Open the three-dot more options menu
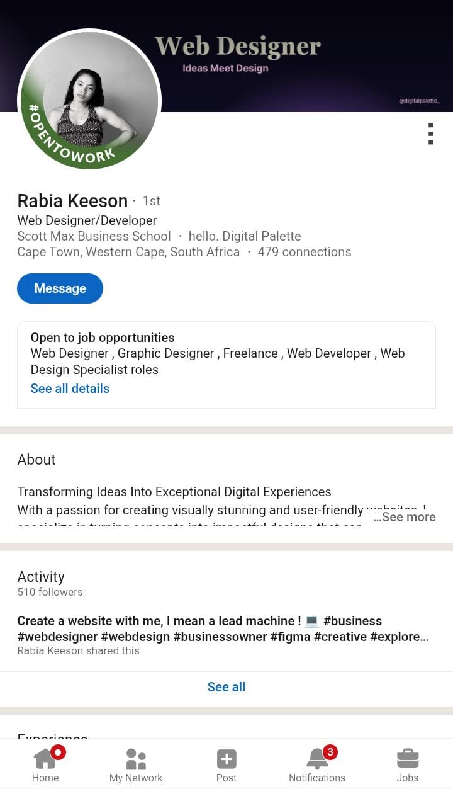The width and height of the screenshot is (453, 789). tap(430, 133)
